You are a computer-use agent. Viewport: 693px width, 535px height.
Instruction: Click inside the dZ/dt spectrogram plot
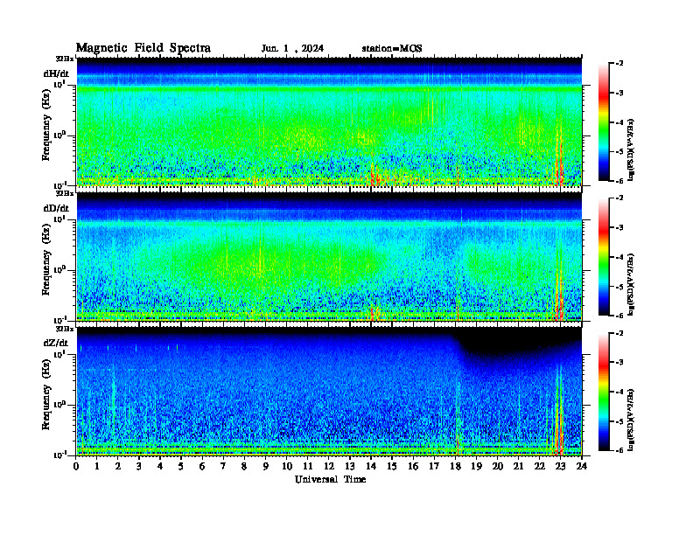pos(329,392)
